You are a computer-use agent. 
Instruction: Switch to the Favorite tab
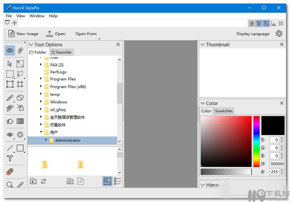click(x=61, y=52)
